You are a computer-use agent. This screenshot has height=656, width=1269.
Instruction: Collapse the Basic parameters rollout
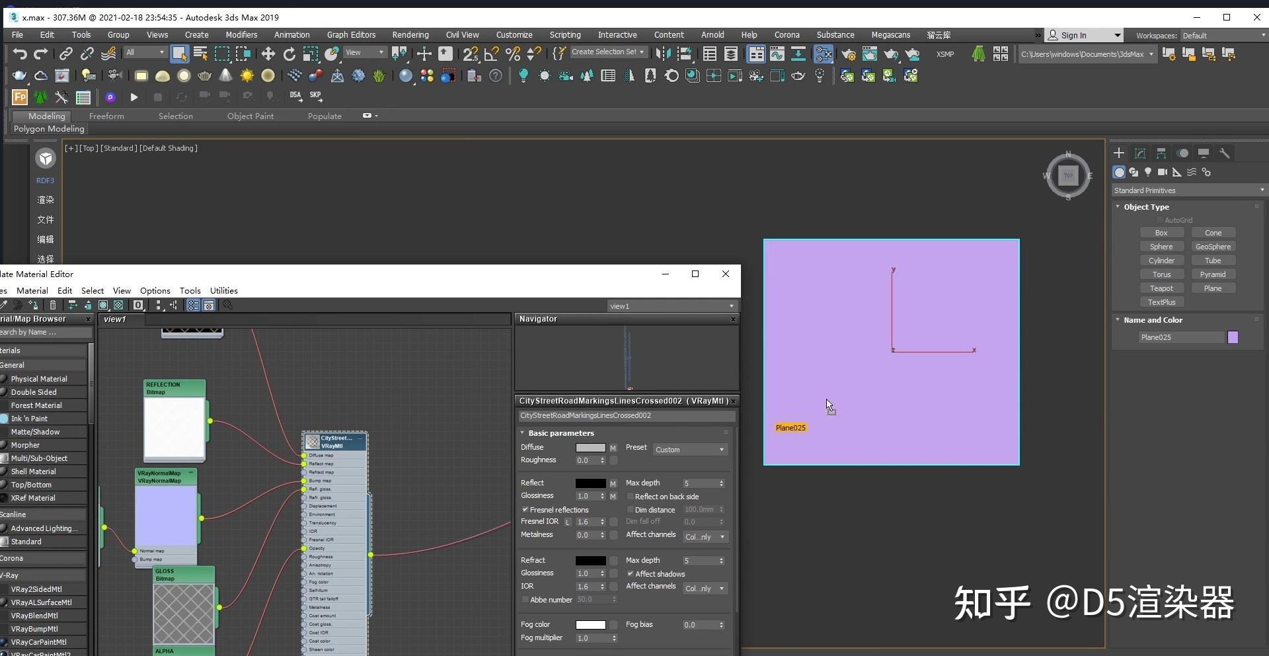pos(560,433)
